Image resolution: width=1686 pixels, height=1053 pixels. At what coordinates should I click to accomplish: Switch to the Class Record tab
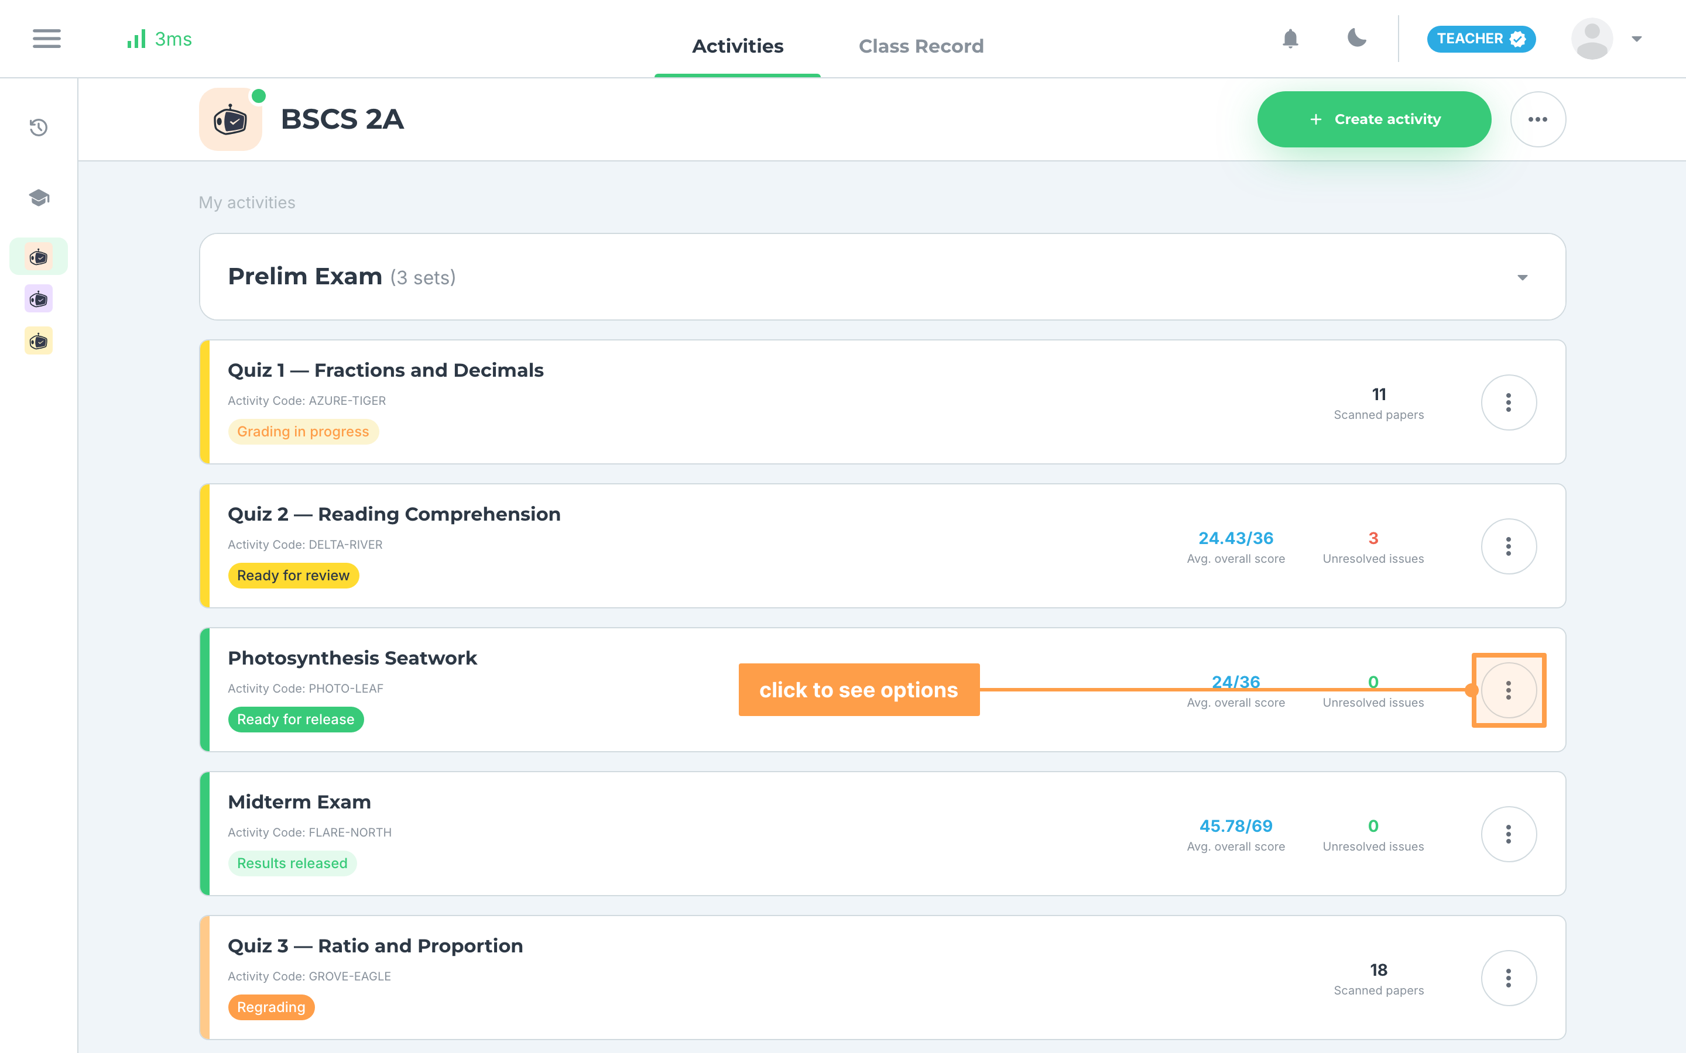tap(921, 46)
